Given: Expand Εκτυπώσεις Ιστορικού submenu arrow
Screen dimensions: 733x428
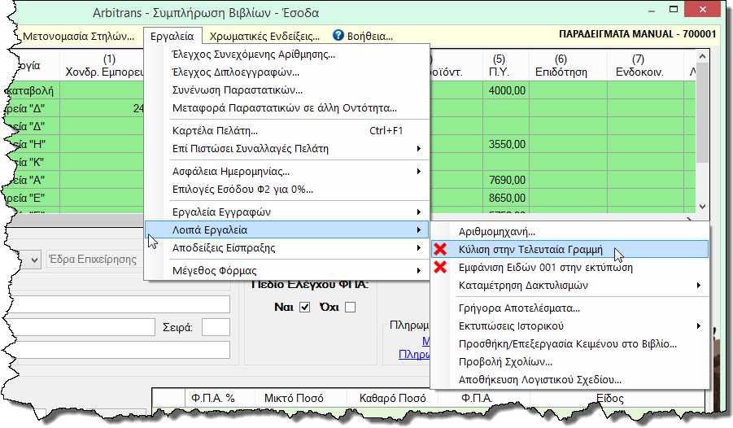Looking at the screenshot, I should pos(699,326).
